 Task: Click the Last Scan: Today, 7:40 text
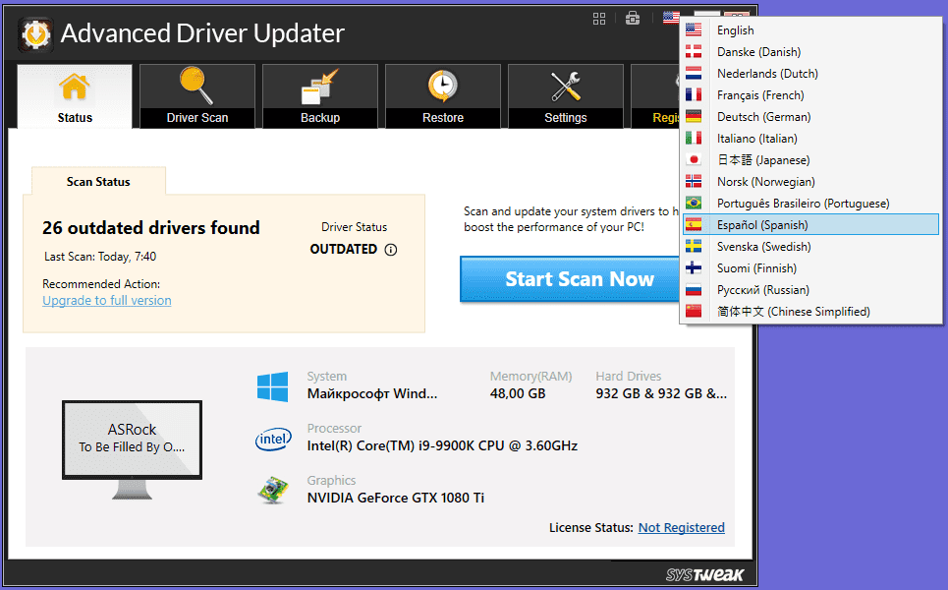(x=100, y=257)
